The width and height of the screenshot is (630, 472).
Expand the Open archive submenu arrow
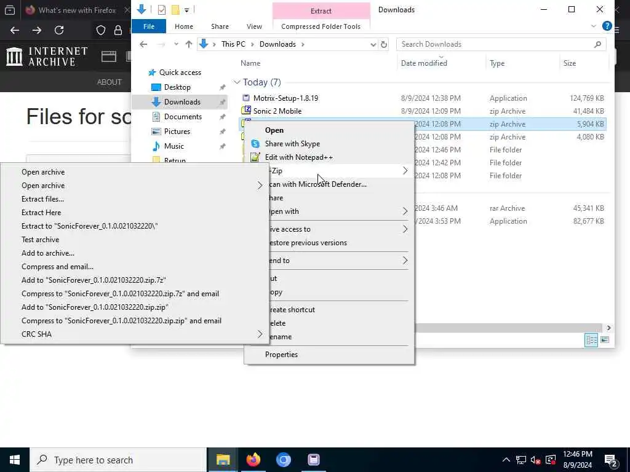point(260,186)
